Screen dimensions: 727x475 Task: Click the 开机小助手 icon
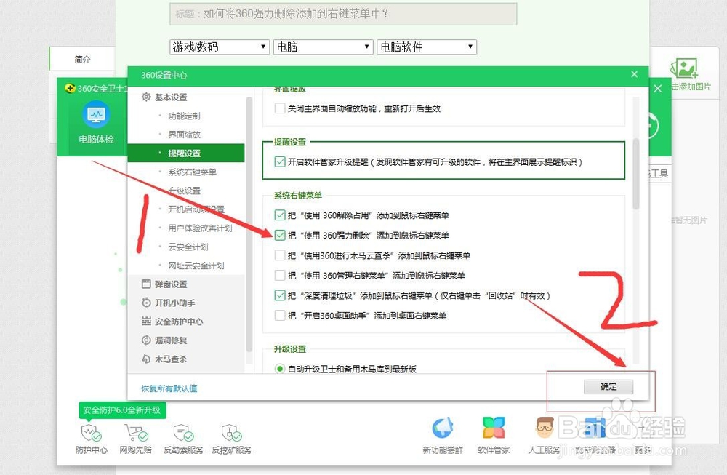tap(146, 303)
